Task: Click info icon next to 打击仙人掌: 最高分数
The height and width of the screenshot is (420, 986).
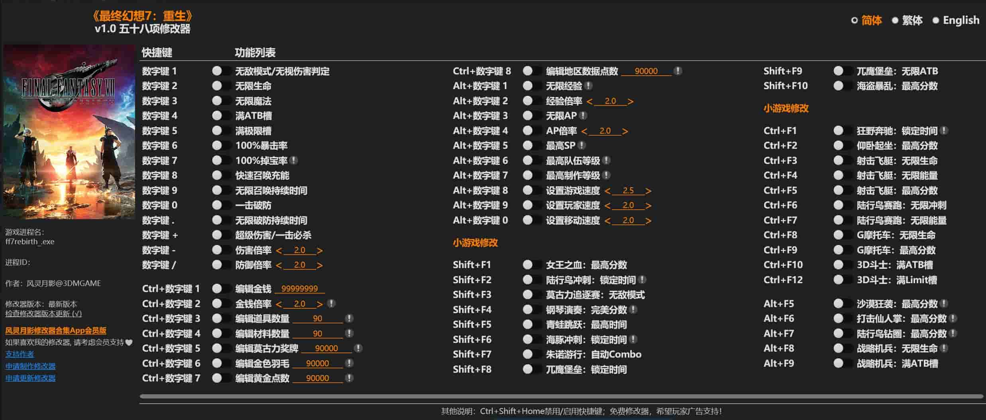Action: (x=953, y=319)
